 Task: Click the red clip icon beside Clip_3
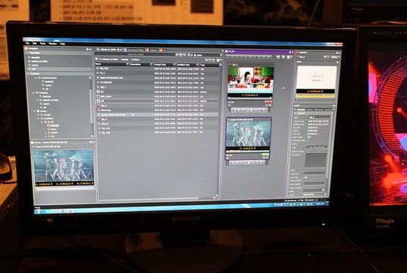click(99, 105)
